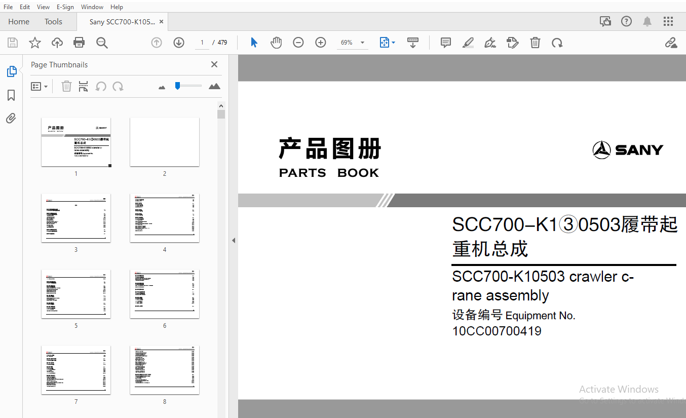686x418 pixels.
Task: Choose the Selection arrow tool
Action: (x=254, y=43)
